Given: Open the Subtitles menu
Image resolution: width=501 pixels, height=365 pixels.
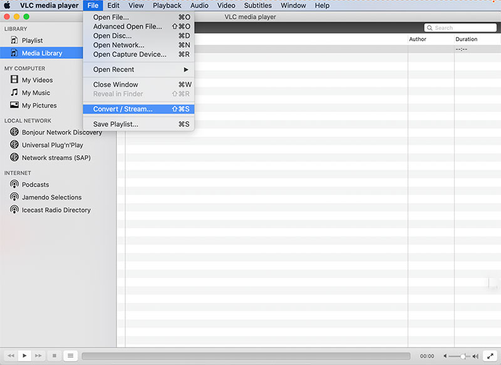Looking at the screenshot, I should [257, 5].
